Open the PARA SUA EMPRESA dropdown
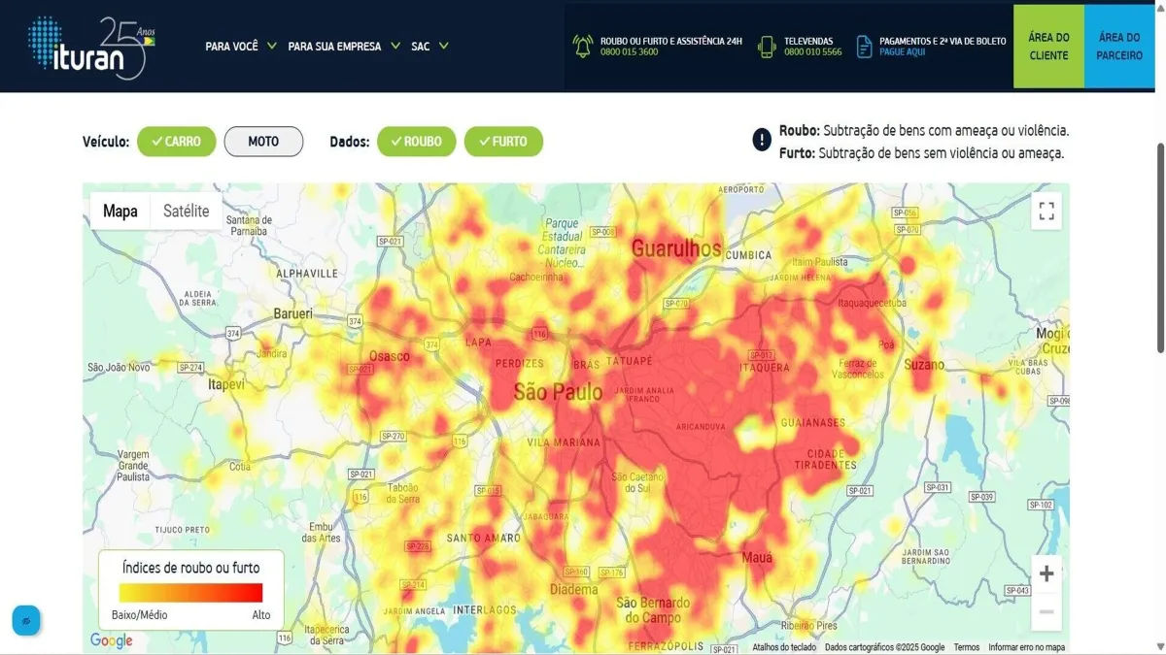1166x655 pixels. [341, 46]
